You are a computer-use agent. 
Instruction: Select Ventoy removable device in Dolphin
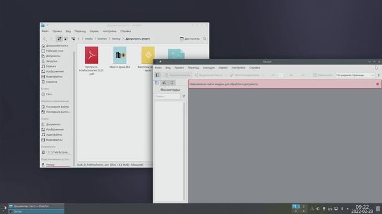(55, 165)
